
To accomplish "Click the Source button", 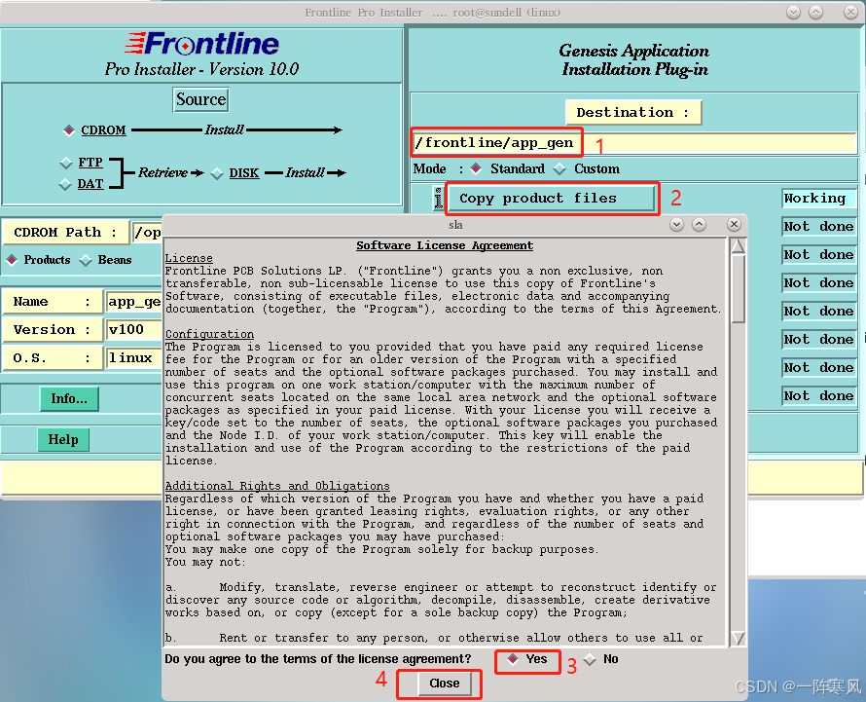I will pos(201,99).
